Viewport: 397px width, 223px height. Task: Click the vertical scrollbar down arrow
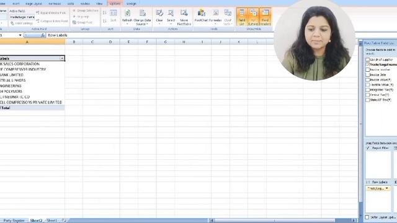pyautogui.click(x=360, y=216)
